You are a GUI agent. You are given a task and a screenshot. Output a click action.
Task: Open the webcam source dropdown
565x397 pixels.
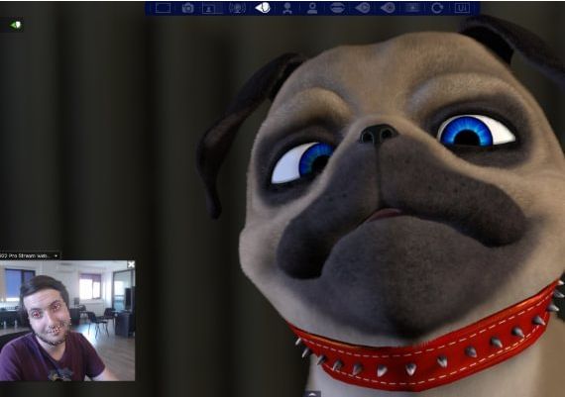tap(30, 255)
